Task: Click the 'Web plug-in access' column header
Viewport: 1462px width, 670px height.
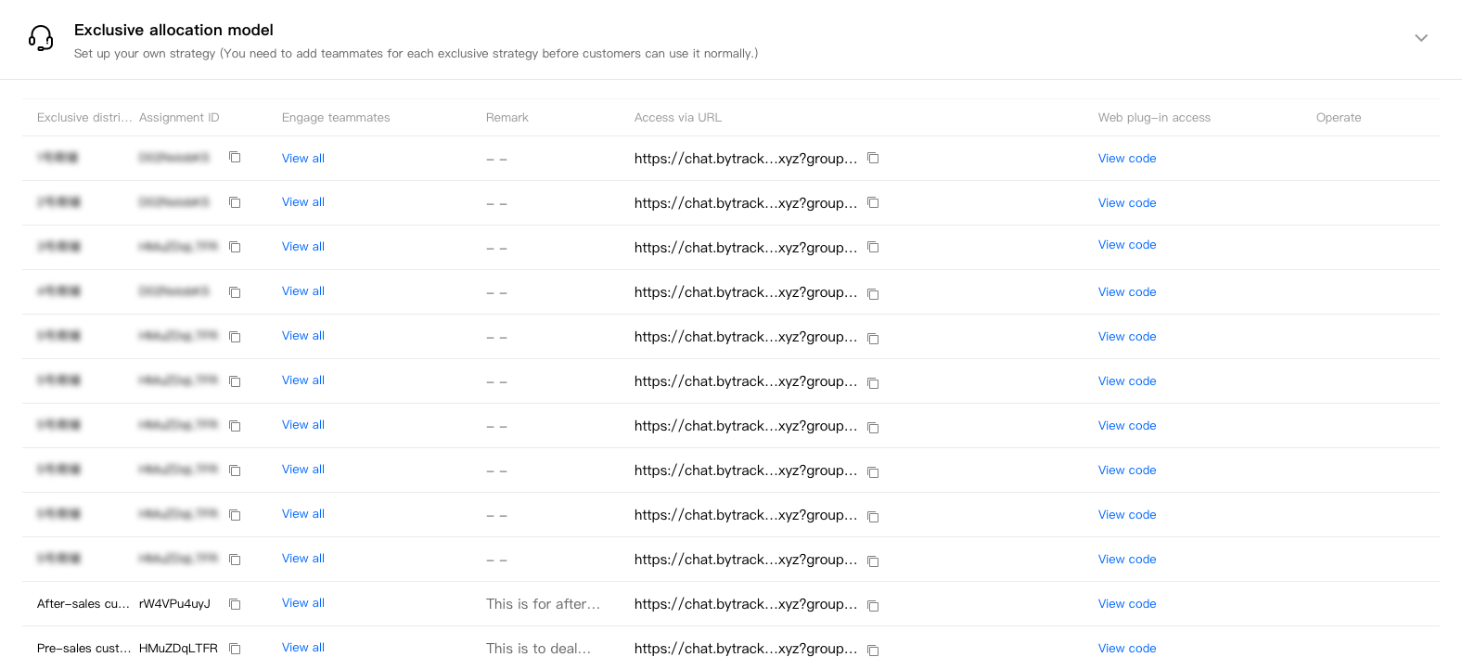Action: [1154, 118]
